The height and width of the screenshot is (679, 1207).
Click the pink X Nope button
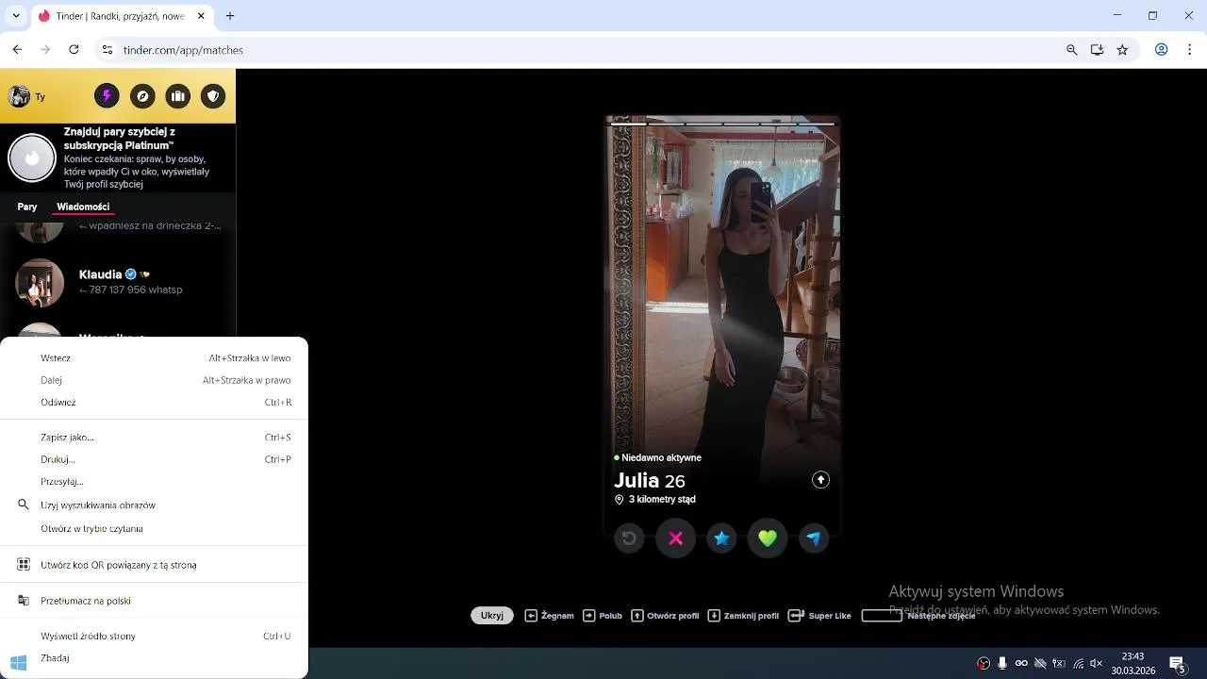point(675,538)
